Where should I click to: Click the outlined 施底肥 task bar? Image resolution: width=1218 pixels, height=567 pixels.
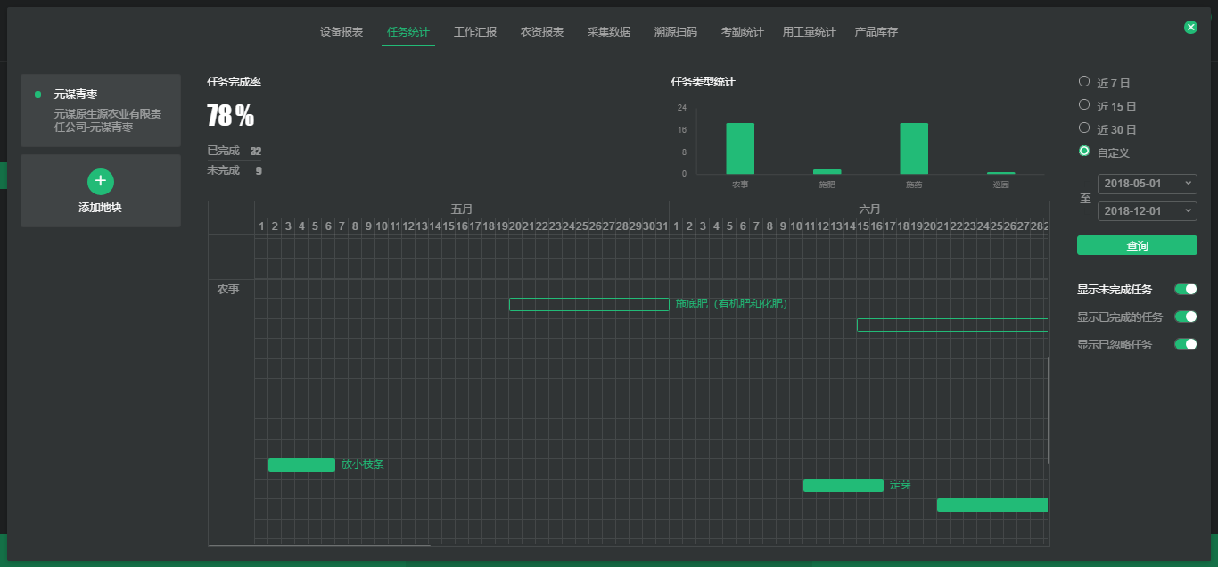(x=588, y=304)
